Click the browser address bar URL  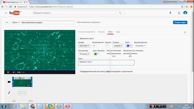pyautogui.click(x=51, y=7)
